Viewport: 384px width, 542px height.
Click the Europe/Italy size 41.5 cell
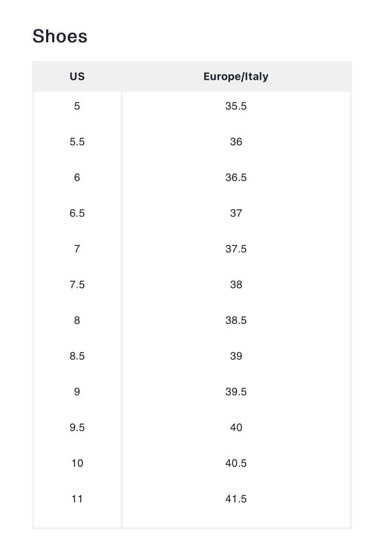(x=236, y=499)
